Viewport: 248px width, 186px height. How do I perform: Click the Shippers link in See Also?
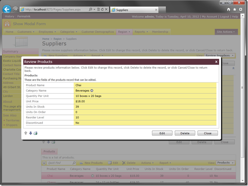click(x=12, y=125)
